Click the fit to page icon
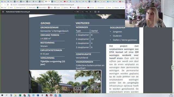This screenshot has height=97, width=174. 95,12
